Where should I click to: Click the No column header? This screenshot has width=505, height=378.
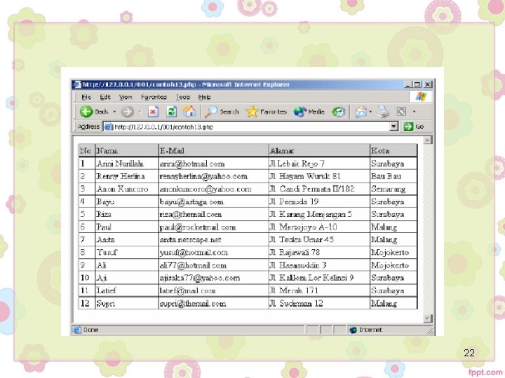[x=86, y=150]
